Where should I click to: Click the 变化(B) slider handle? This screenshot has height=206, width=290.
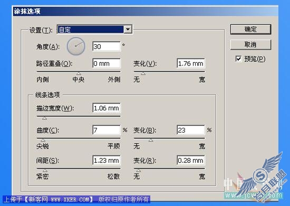pyautogui.click(x=151, y=140)
